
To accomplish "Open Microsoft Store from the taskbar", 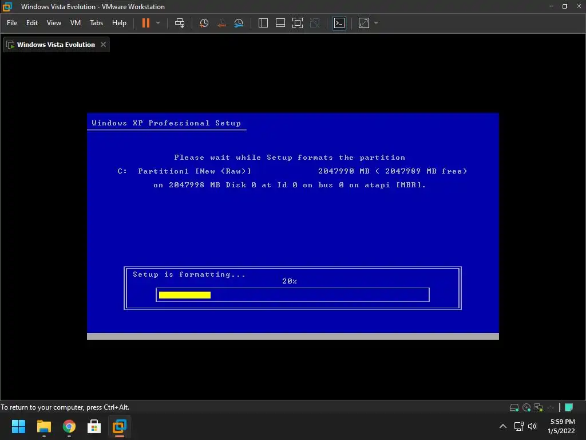I will point(94,426).
